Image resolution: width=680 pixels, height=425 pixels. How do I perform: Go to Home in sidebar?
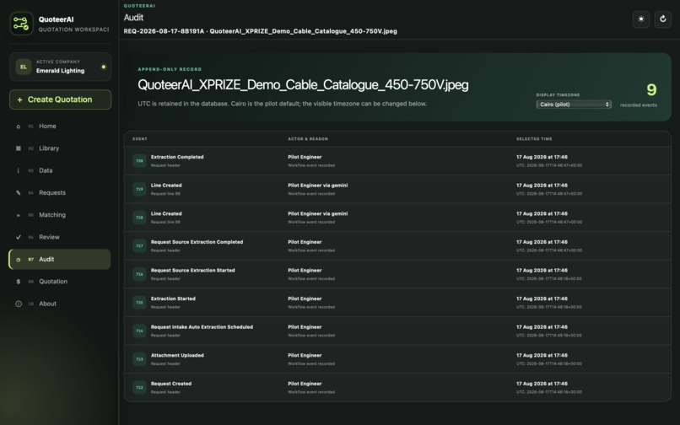(x=60, y=126)
